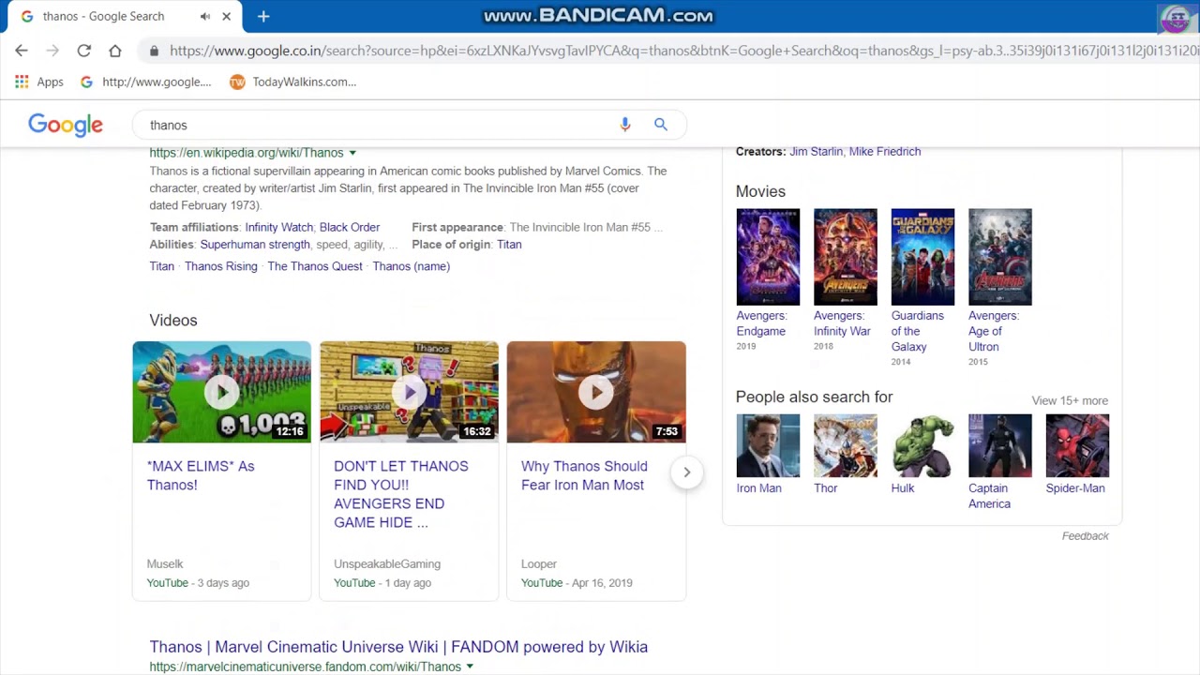Click the Google logo
This screenshot has width=1200, height=675.
(x=66, y=125)
